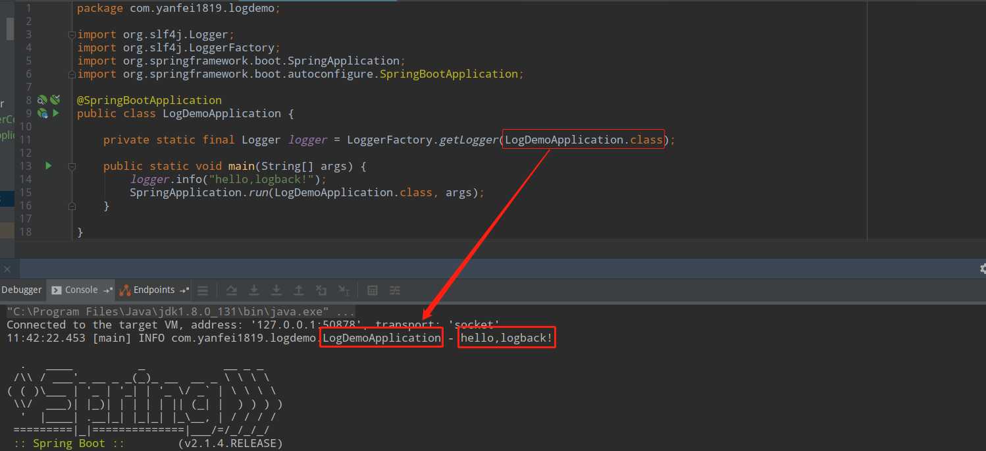The image size is (986, 451).
Task: Click the Spring checkmark gutter icon on line 8
Action: point(55,100)
